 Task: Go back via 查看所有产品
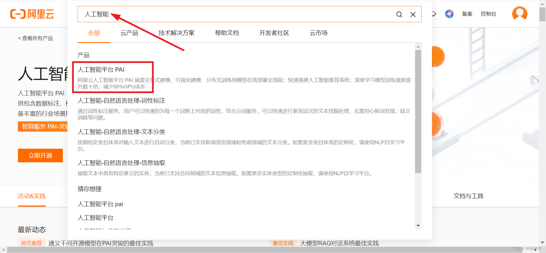click(35, 38)
